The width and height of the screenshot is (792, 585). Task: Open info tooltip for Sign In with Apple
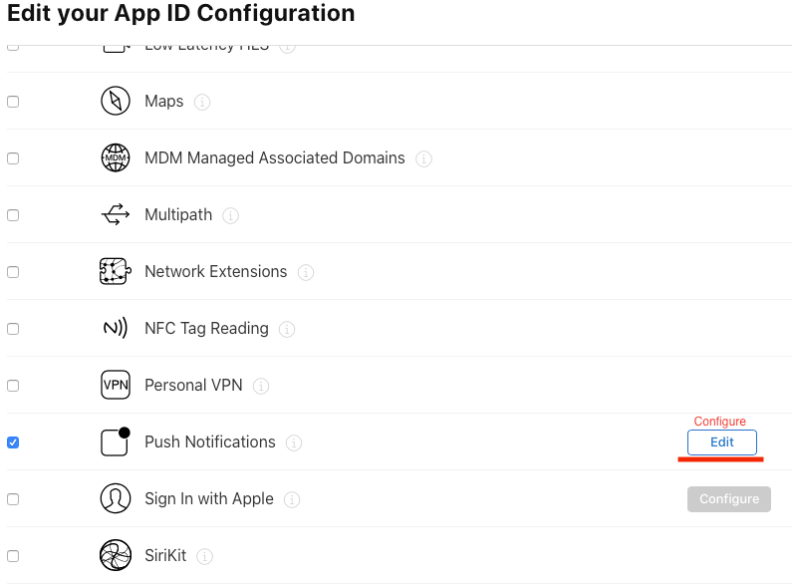[292, 499]
